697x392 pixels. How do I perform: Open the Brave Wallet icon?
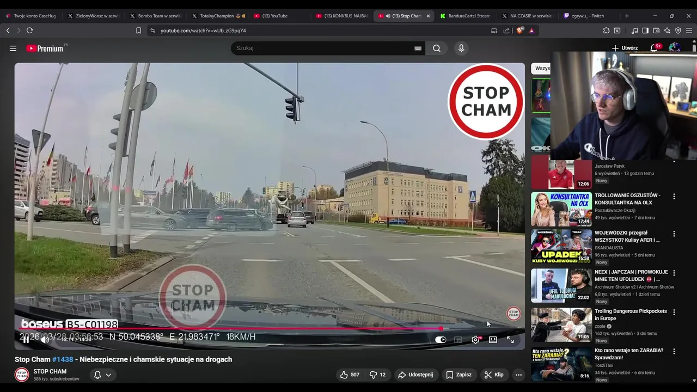(656, 30)
